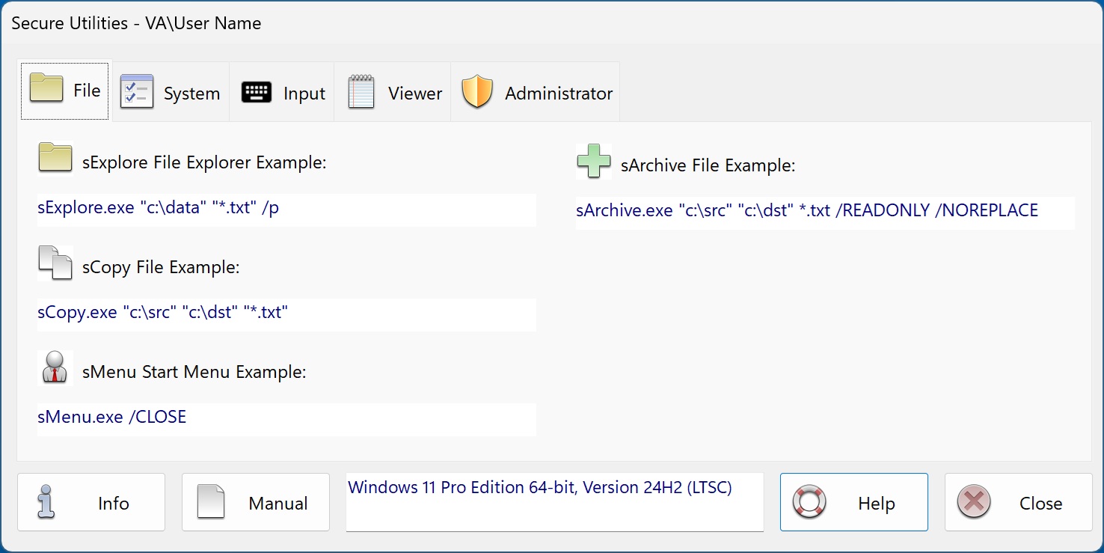Click the keyboard icon on the Input tab
Image resolution: width=1104 pixels, height=553 pixels.
256,91
